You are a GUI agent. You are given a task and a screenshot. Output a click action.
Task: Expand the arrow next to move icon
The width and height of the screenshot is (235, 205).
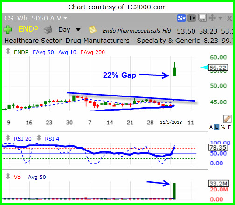220,18
